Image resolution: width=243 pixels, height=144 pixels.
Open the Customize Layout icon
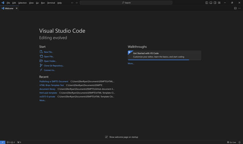point(219,3)
